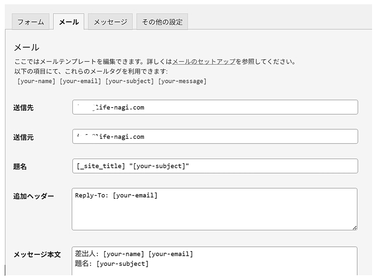Click inside the 追加ヘッダー textarea
385x280 pixels.
click(x=214, y=209)
